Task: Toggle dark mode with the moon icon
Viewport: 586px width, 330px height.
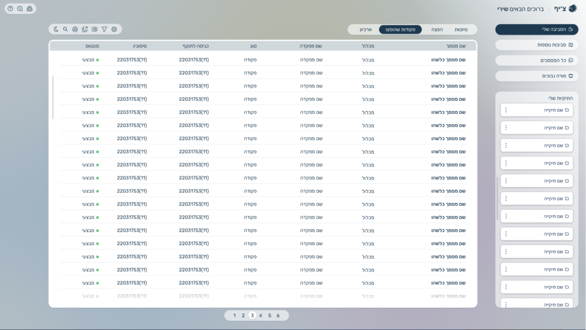Action: click(x=56, y=29)
